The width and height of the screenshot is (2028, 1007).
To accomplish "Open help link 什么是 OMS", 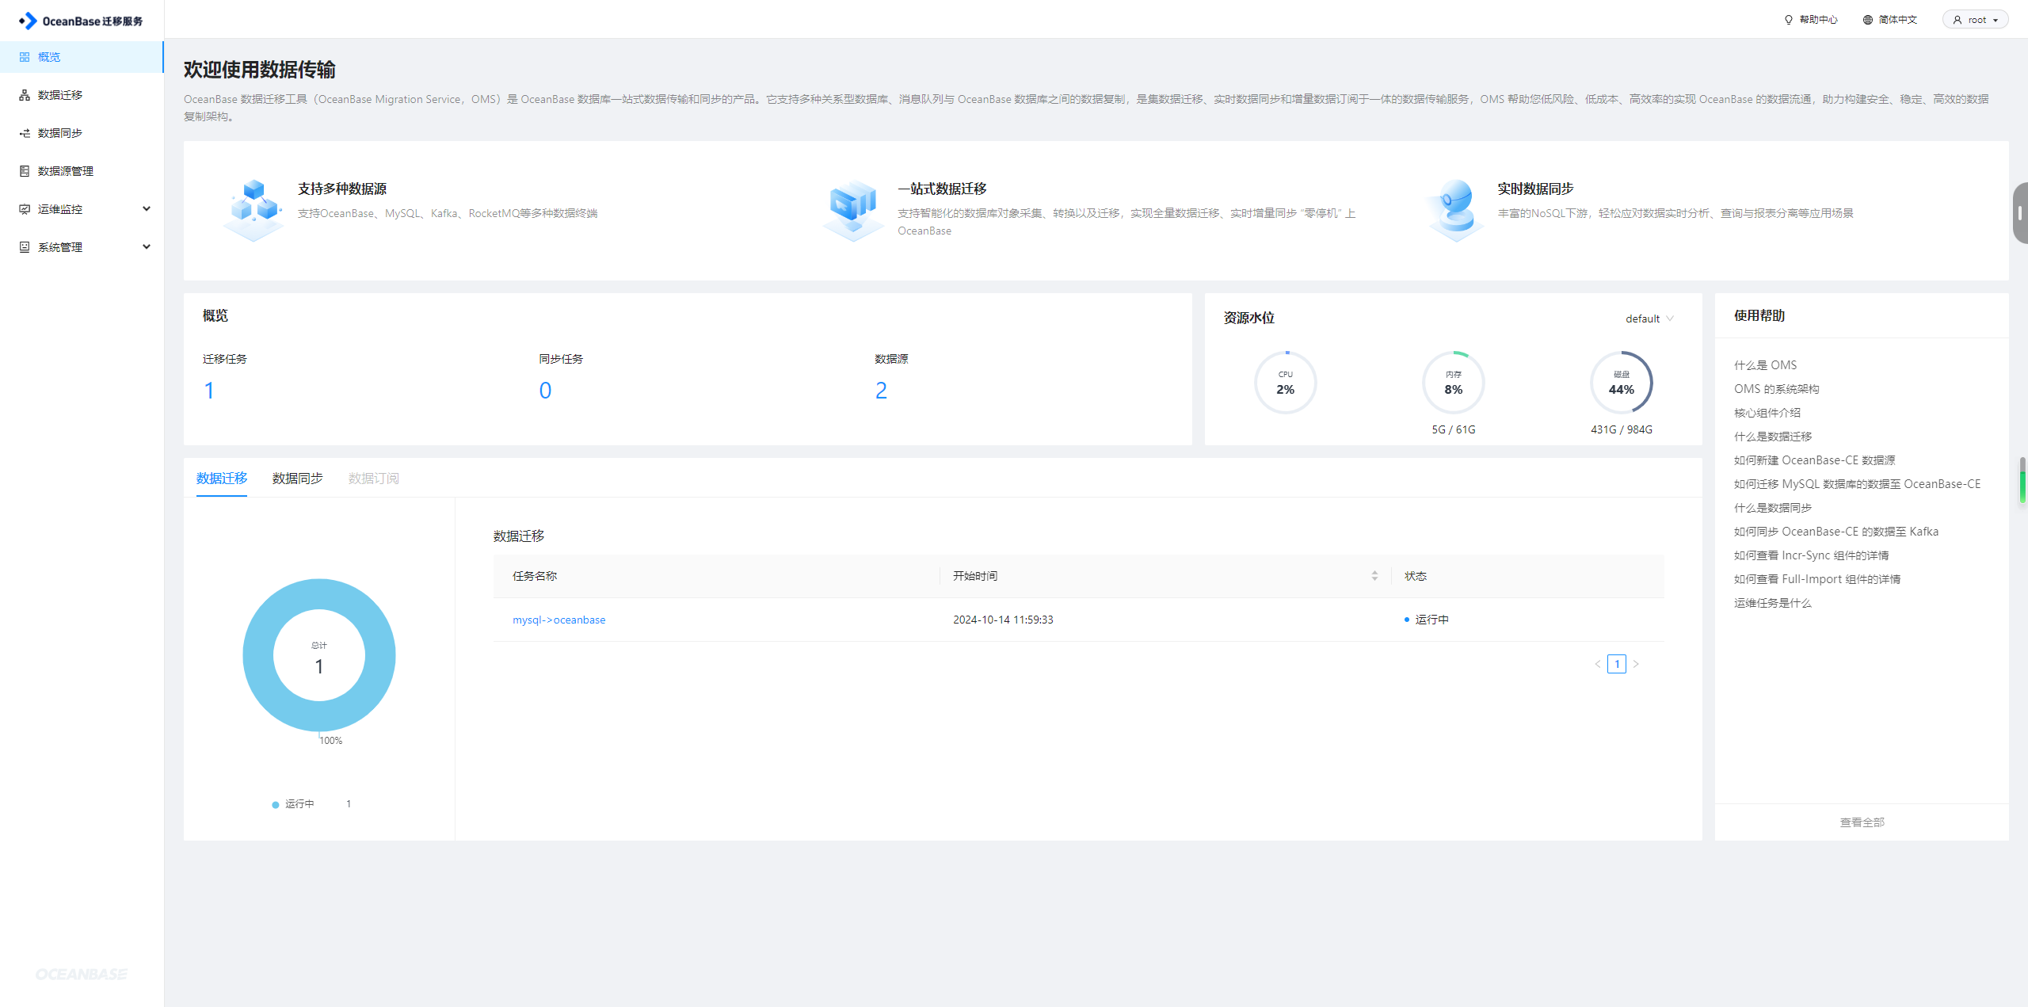I will (x=1766, y=365).
